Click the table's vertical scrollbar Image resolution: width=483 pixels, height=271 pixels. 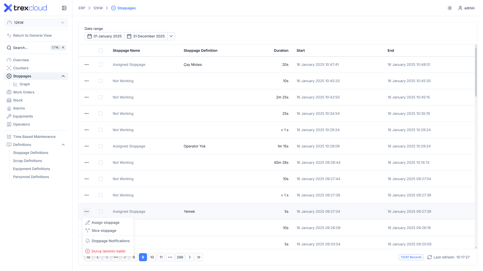pyautogui.click(x=476, y=72)
